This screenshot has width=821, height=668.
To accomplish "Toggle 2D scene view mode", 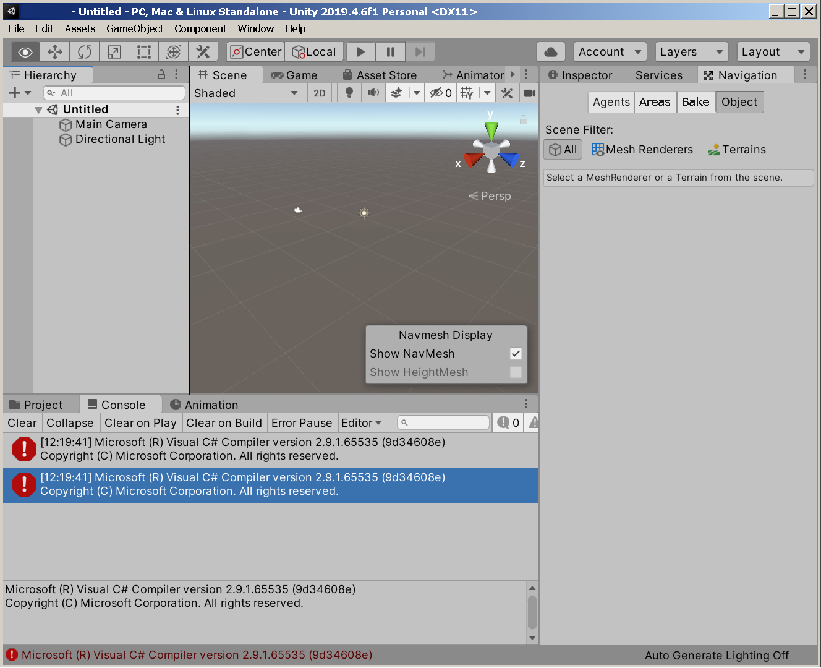I will coord(320,93).
